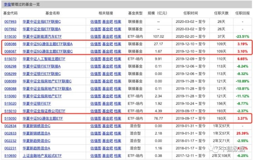This screenshot has height=160, width=253.
Task: Open fund code 515030 link
Action: [10, 36]
